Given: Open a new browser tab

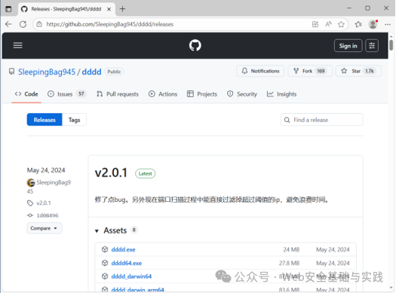Looking at the screenshot, I should pos(122,9).
